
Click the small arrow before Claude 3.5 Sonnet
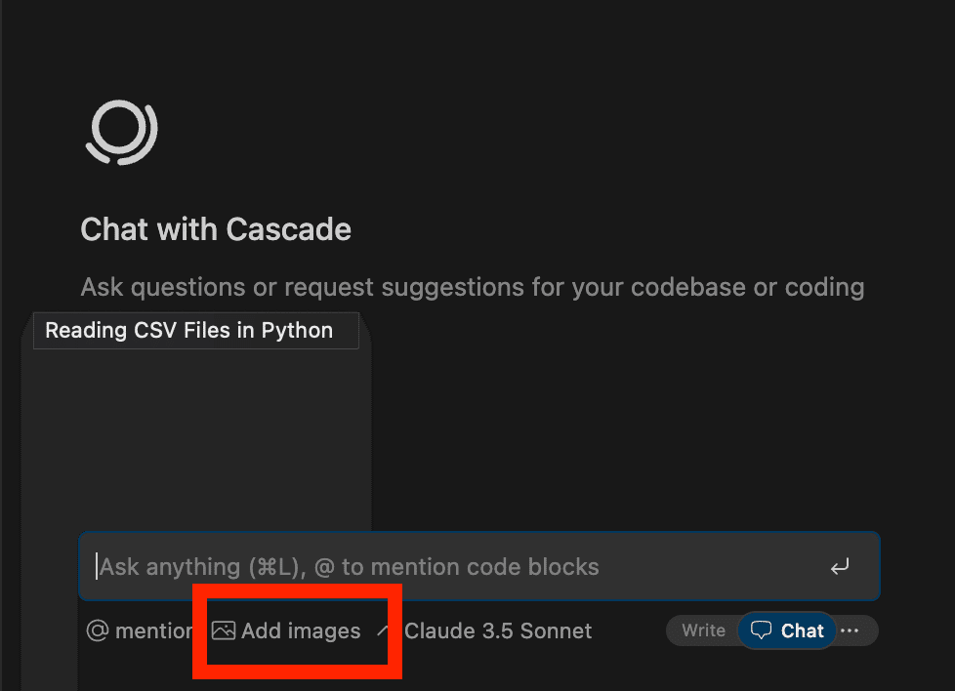tap(384, 630)
